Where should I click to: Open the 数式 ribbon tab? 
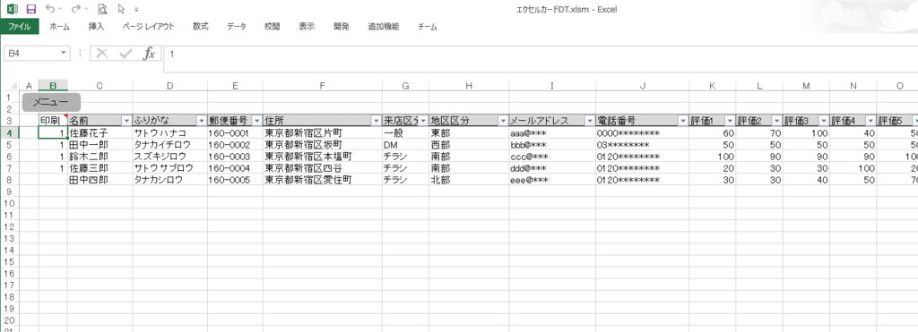click(x=200, y=26)
